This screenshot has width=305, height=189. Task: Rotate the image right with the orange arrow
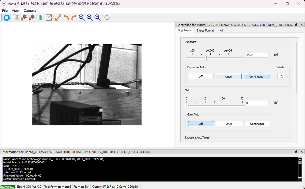[74, 18]
